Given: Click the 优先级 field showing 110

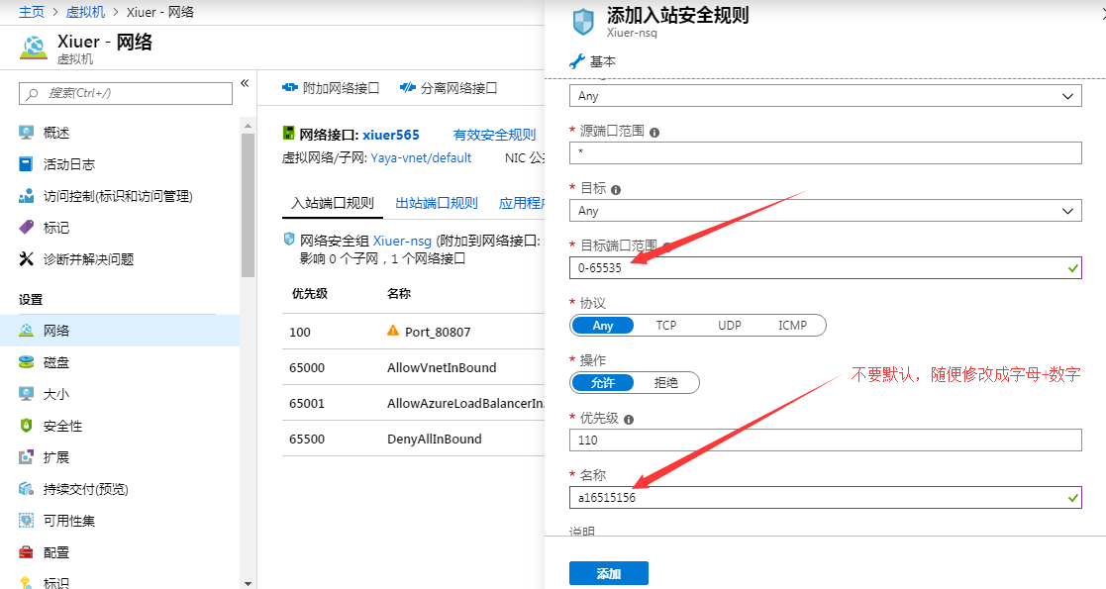Looking at the screenshot, I should click(825, 441).
